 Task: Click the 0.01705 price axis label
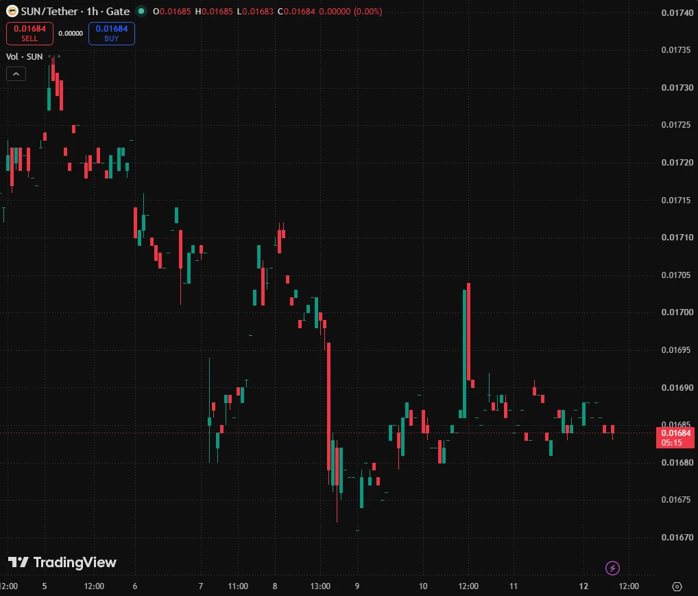(677, 275)
